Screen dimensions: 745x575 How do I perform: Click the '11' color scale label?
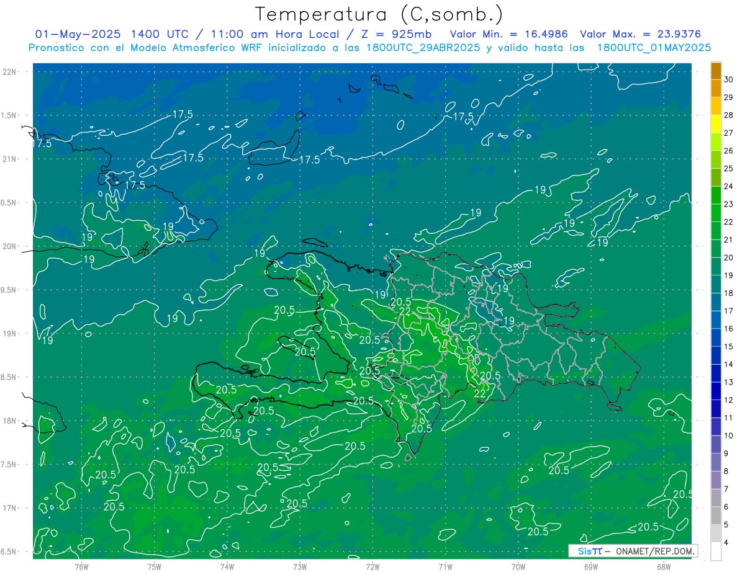click(x=728, y=417)
